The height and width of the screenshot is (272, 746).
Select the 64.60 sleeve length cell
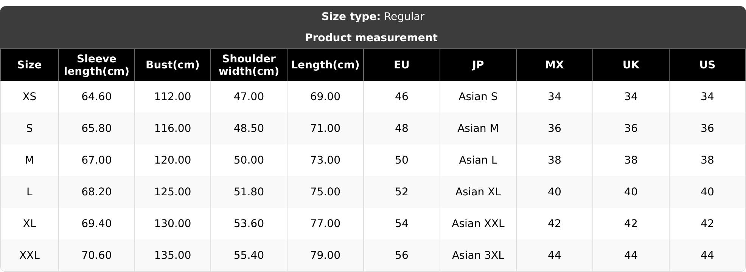tap(96, 97)
